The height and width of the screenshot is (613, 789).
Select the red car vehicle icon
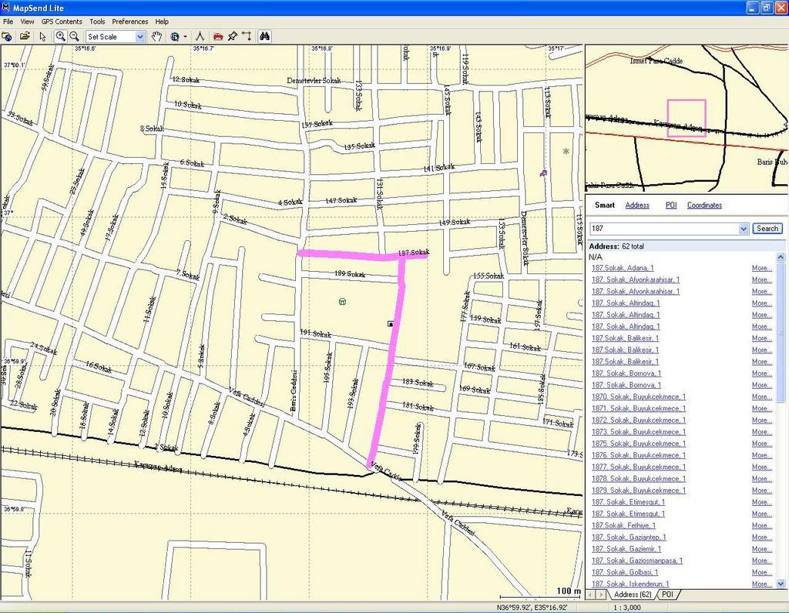tap(217, 36)
